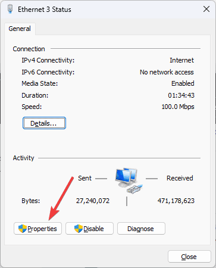This screenshot has height=268, width=216.
Task: Select the General tab
Action: click(20, 29)
